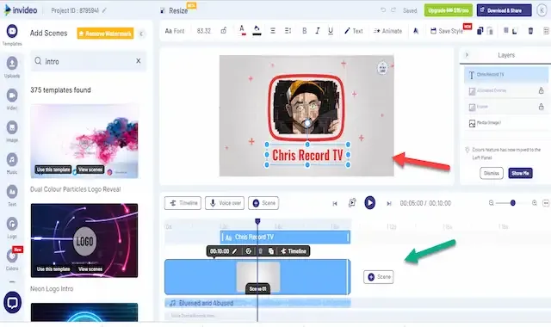Open the Logo sidebar panel
551x327 pixels.
tap(12, 227)
